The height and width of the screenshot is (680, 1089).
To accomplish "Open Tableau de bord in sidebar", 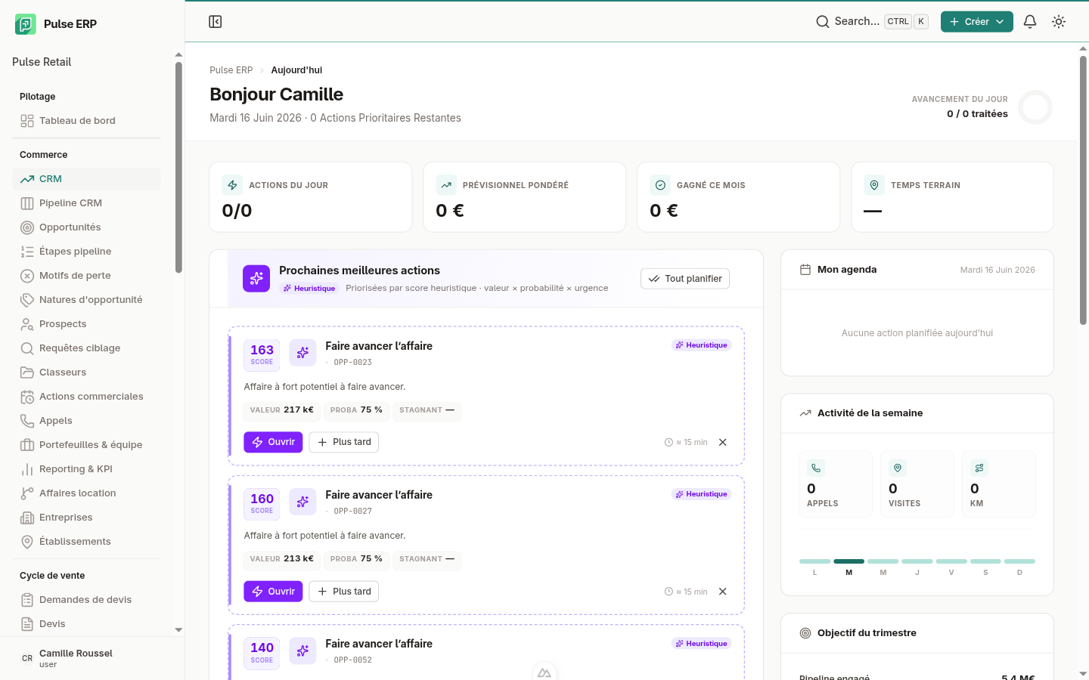I will (x=86, y=121).
